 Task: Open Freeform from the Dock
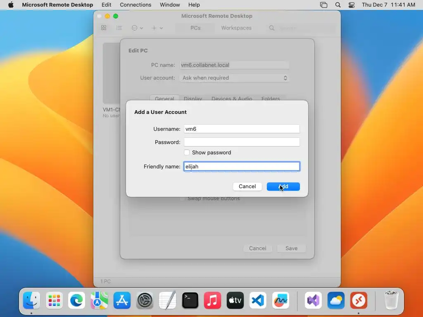coord(280,300)
